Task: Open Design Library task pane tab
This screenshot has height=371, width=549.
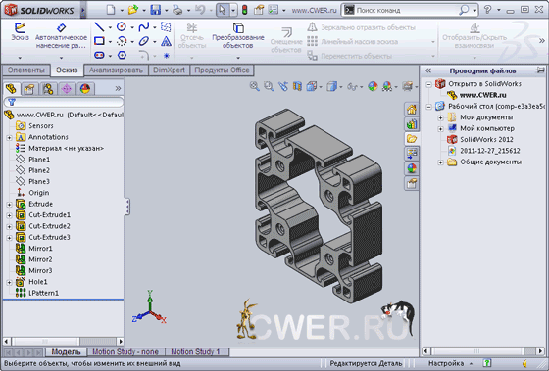Action: pyautogui.click(x=412, y=124)
